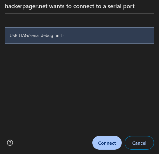The image size is (159, 154).
Task: Open the help question mark icon
Action: coord(10,143)
